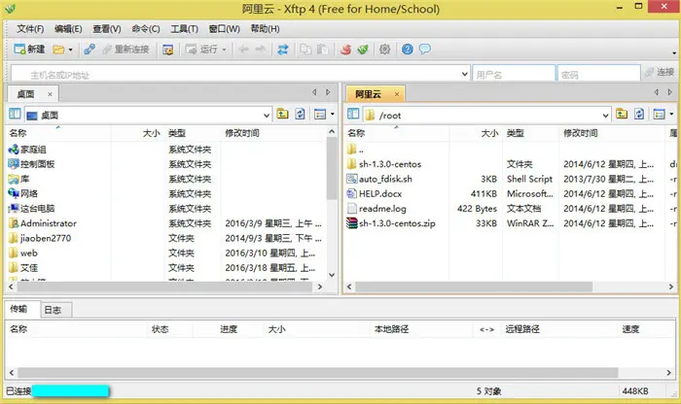Open help with blue question mark icon
The image size is (681, 404).
tap(408, 50)
